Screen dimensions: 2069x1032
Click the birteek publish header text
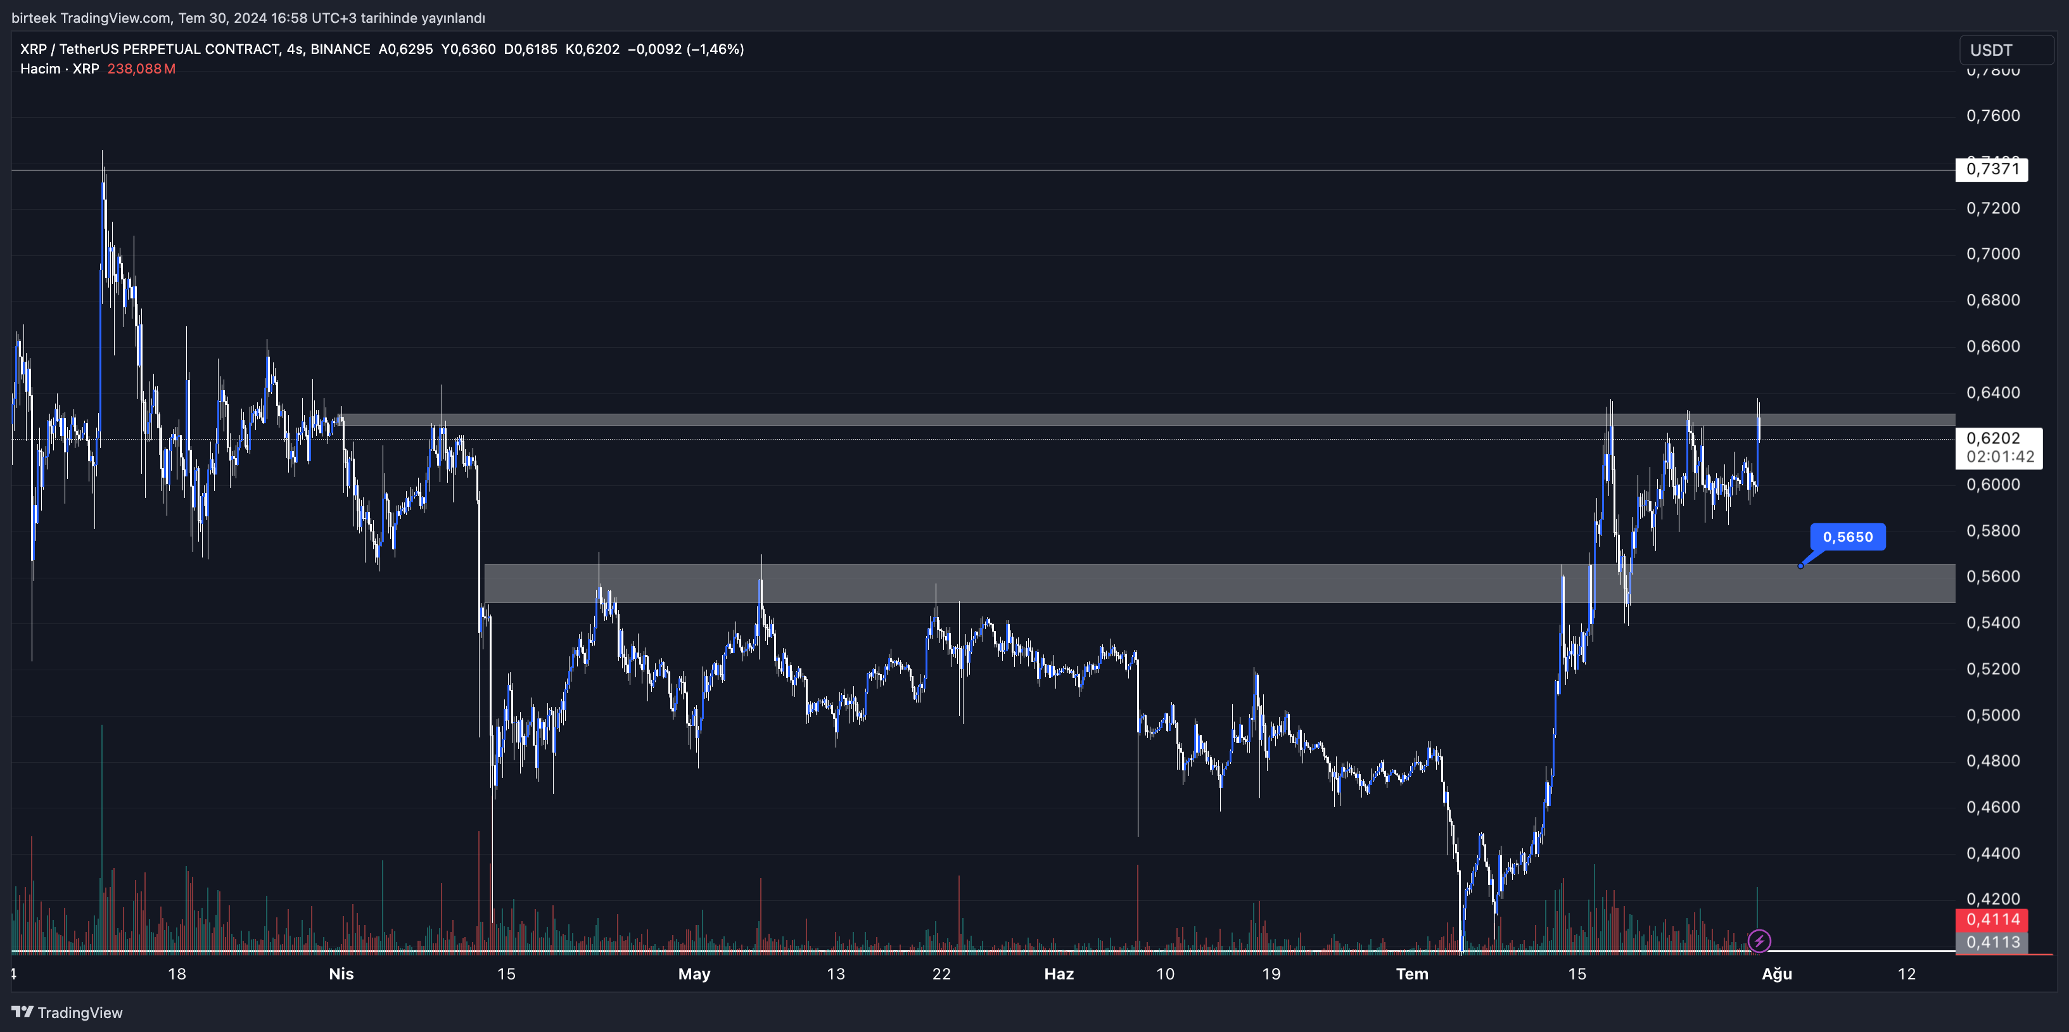click(248, 18)
